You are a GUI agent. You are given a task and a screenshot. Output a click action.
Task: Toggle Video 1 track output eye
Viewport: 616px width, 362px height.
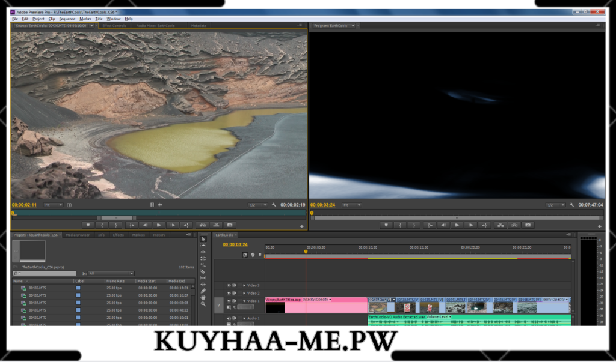point(229,301)
